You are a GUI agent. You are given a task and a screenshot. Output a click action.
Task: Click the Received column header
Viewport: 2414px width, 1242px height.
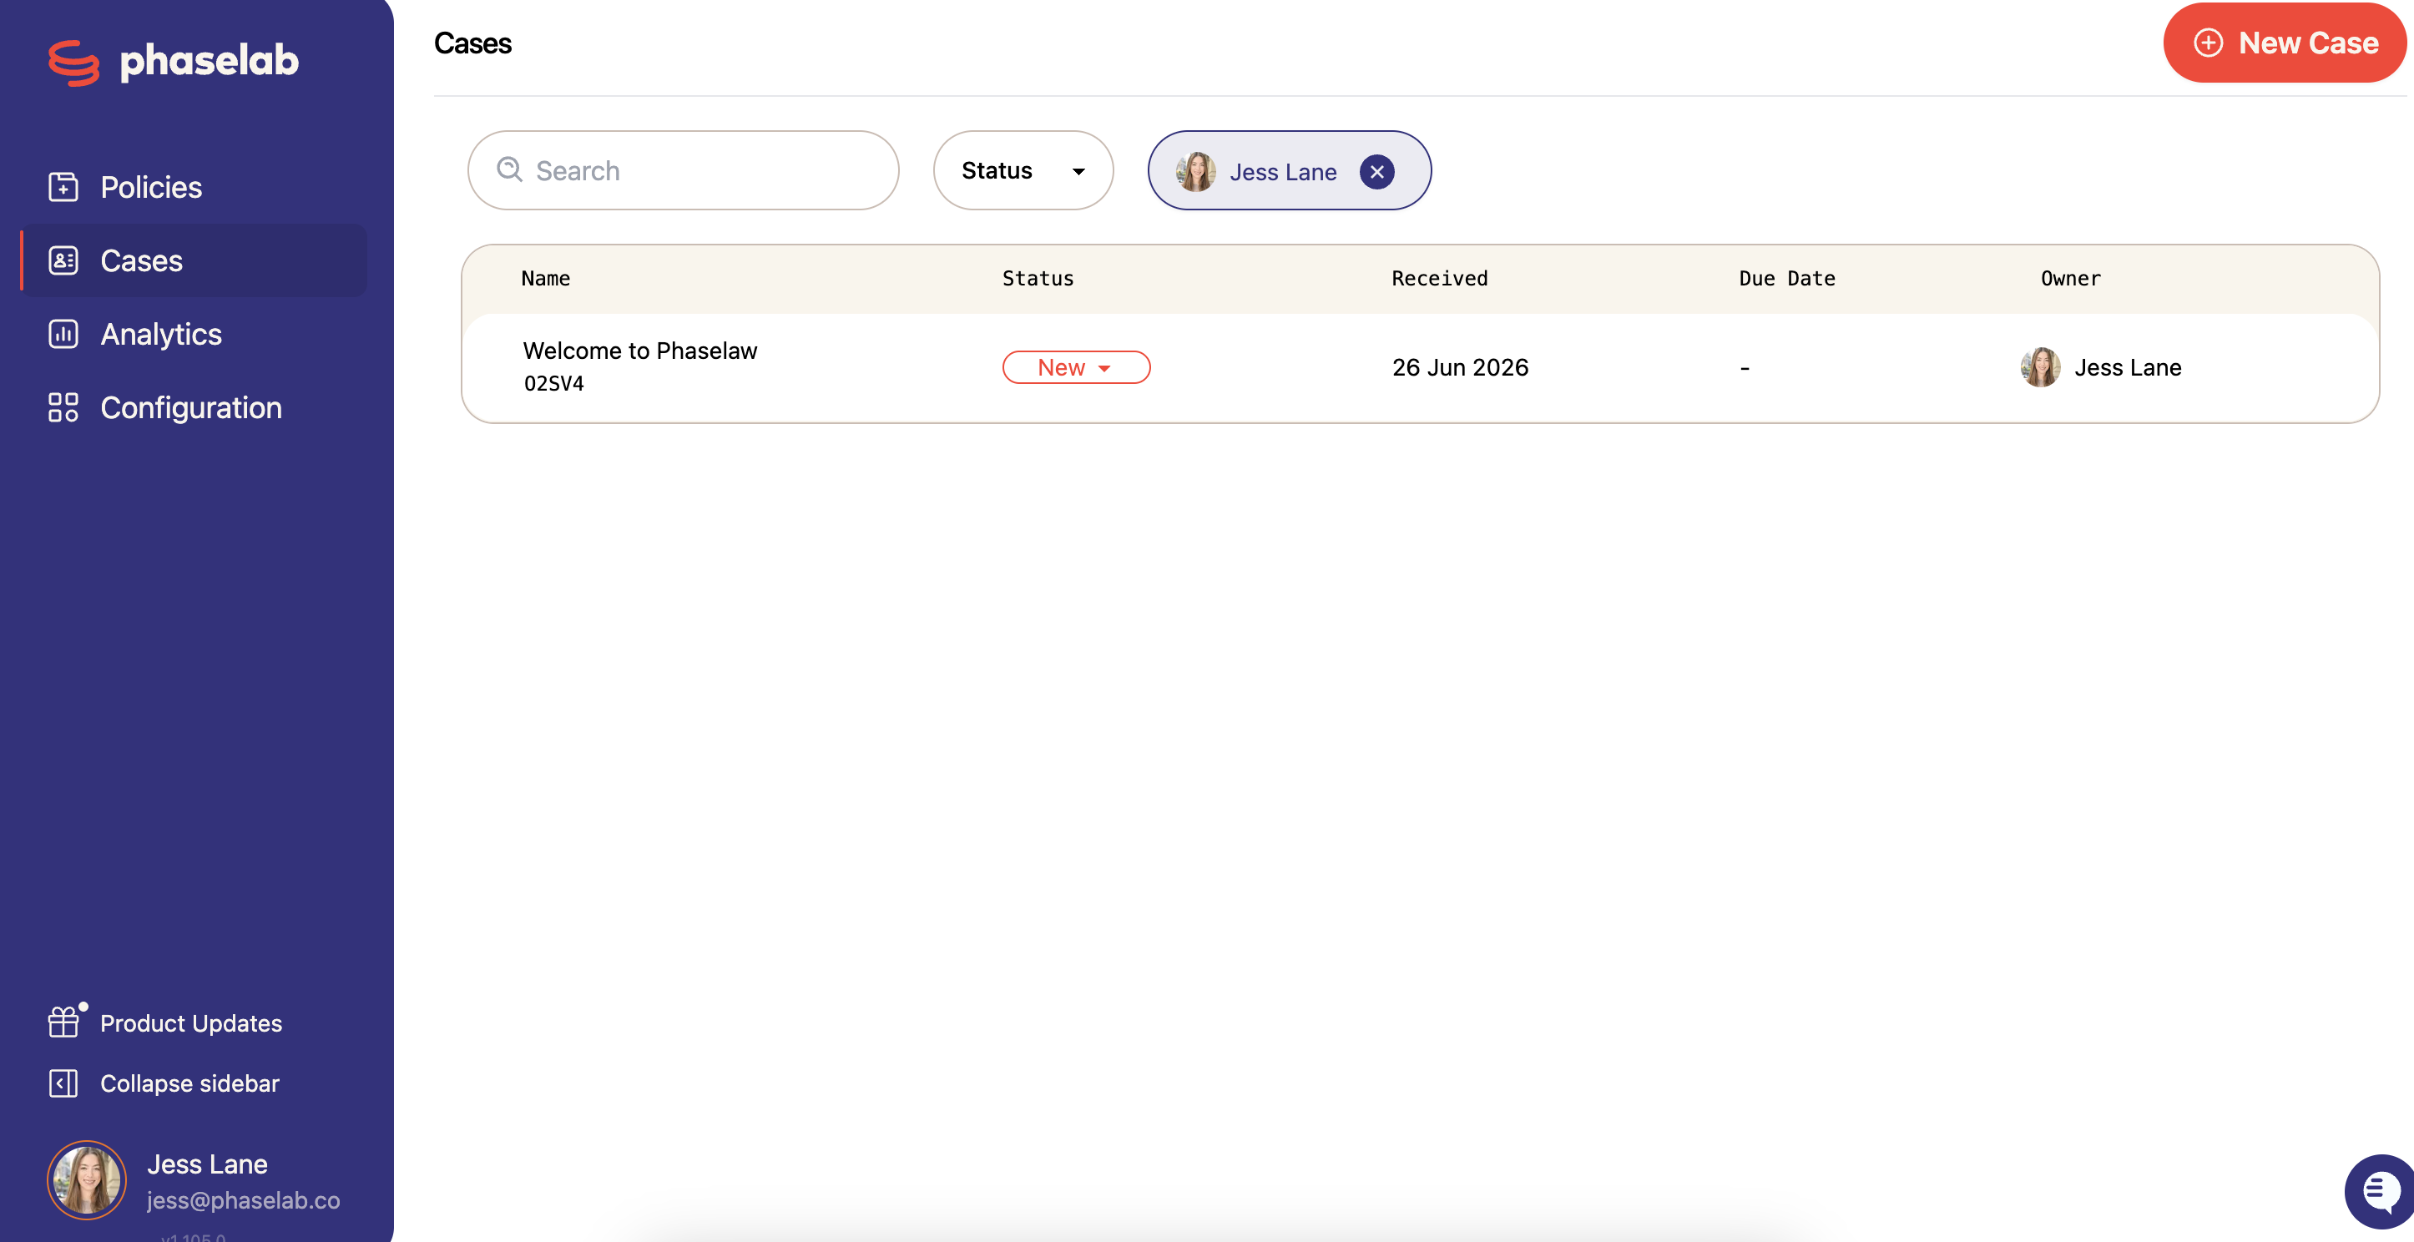[x=1439, y=279]
